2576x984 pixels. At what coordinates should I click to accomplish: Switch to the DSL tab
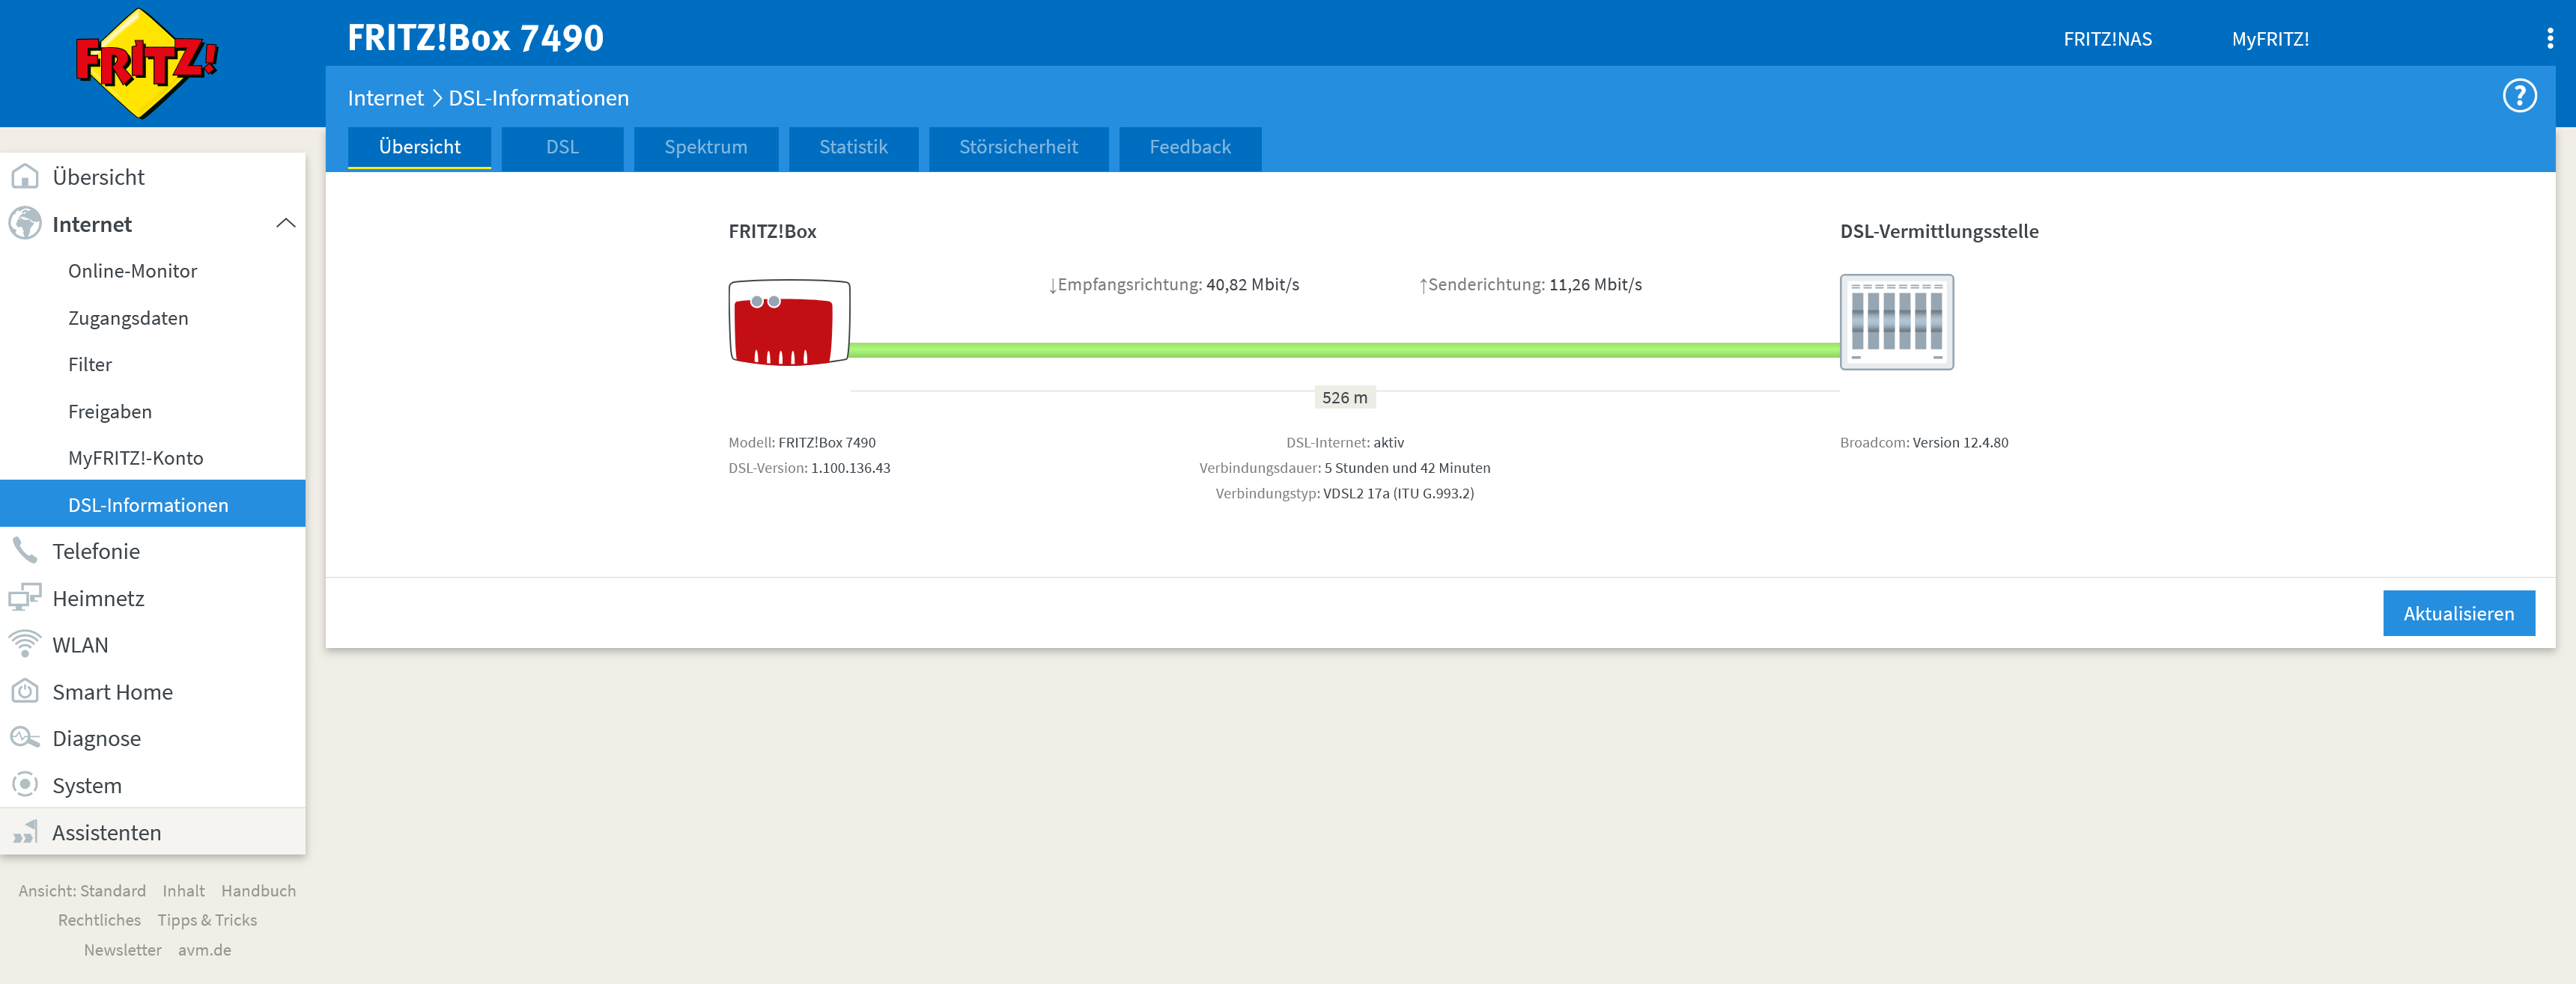point(562,148)
